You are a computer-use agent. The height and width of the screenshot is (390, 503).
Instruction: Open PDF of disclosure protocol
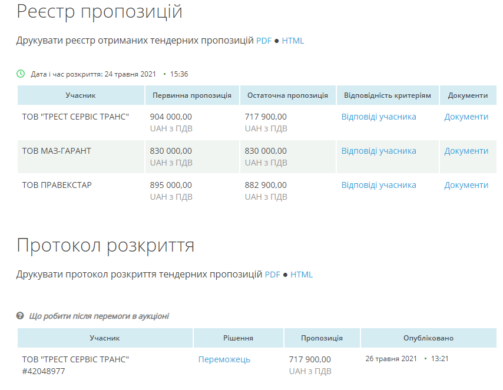click(272, 275)
